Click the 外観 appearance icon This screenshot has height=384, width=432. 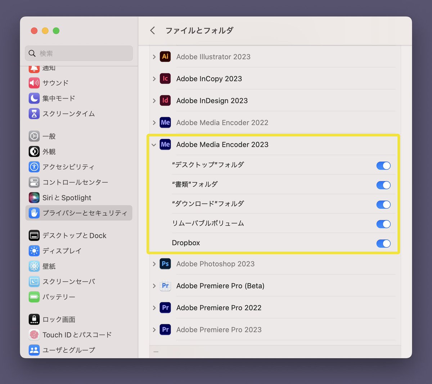[x=34, y=152]
